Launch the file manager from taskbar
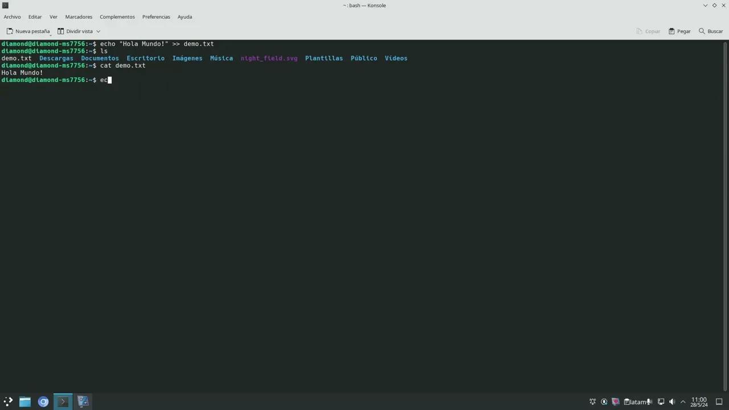Screen dimensions: 729x410 (25, 401)
